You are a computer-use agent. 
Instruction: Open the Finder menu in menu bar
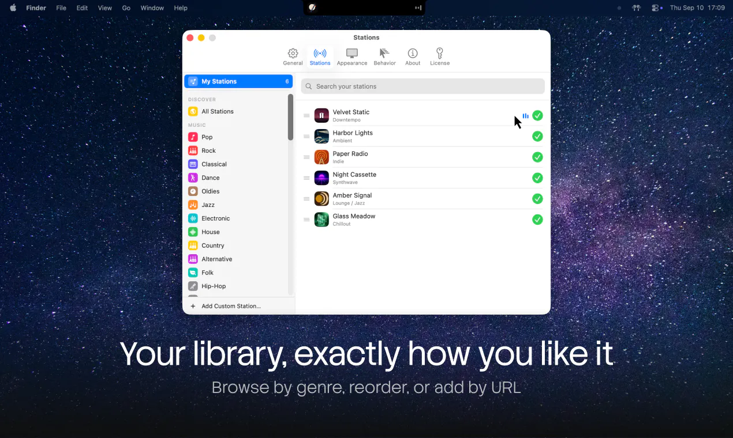pos(36,8)
